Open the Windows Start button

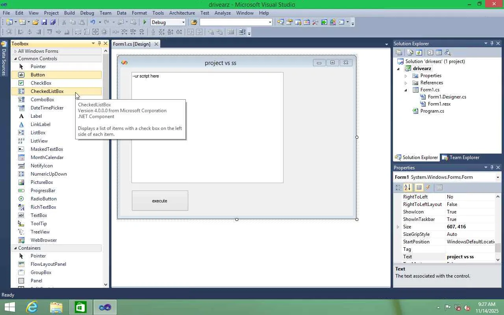(x=9, y=307)
